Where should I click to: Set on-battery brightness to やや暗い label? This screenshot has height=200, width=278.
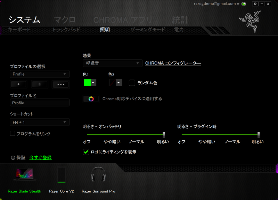(x=112, y=142)
